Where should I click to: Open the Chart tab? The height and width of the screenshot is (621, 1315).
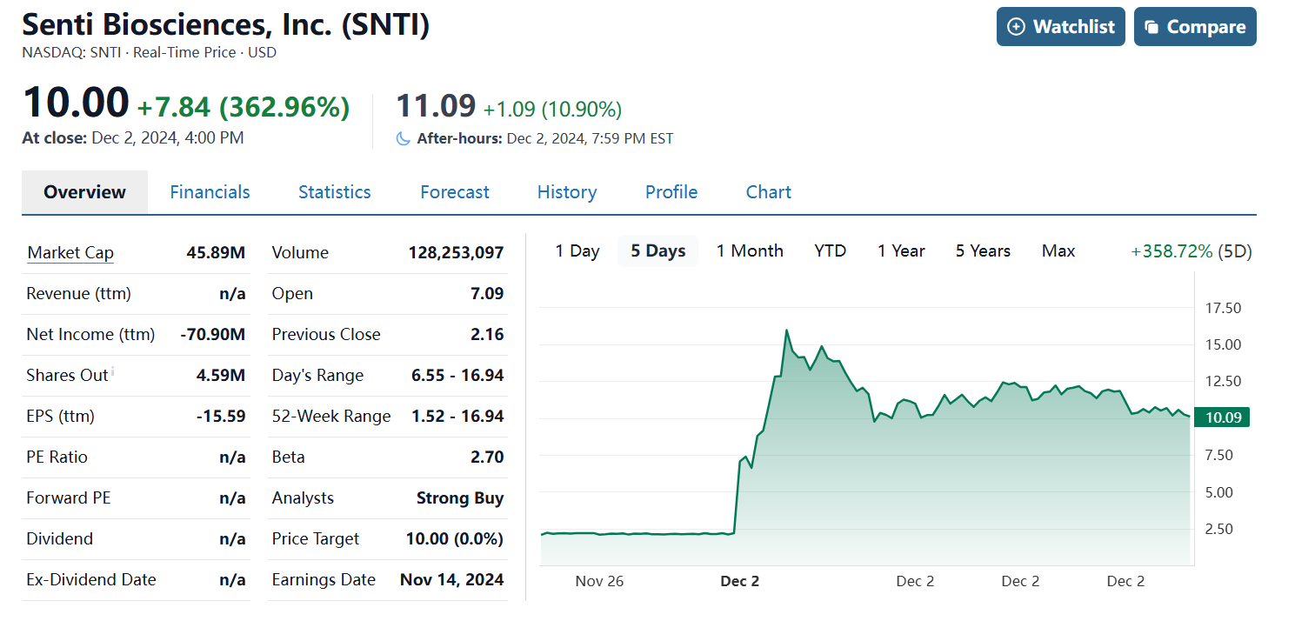coord(768,192)
